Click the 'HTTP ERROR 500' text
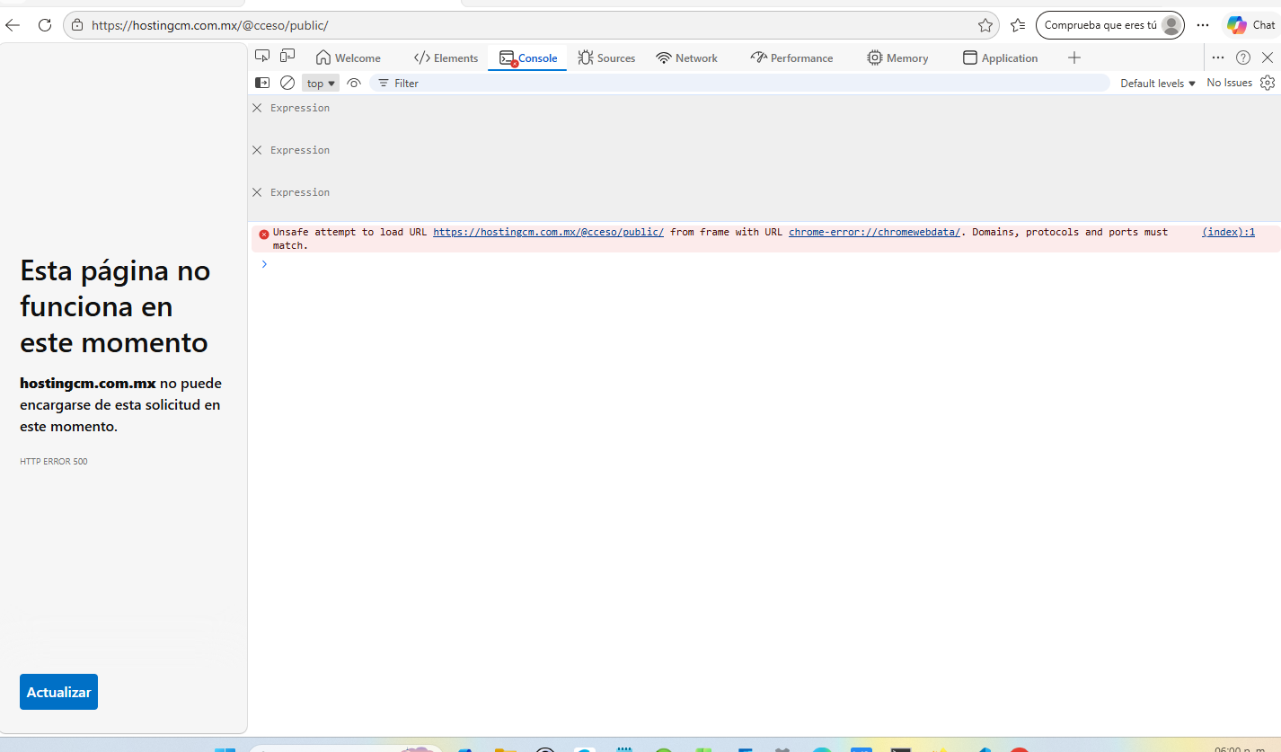The image size is (1281, 752). click(54, 462)
